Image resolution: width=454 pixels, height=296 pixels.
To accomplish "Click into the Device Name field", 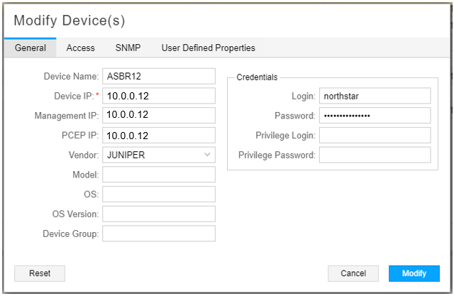I will coord(158,76).
